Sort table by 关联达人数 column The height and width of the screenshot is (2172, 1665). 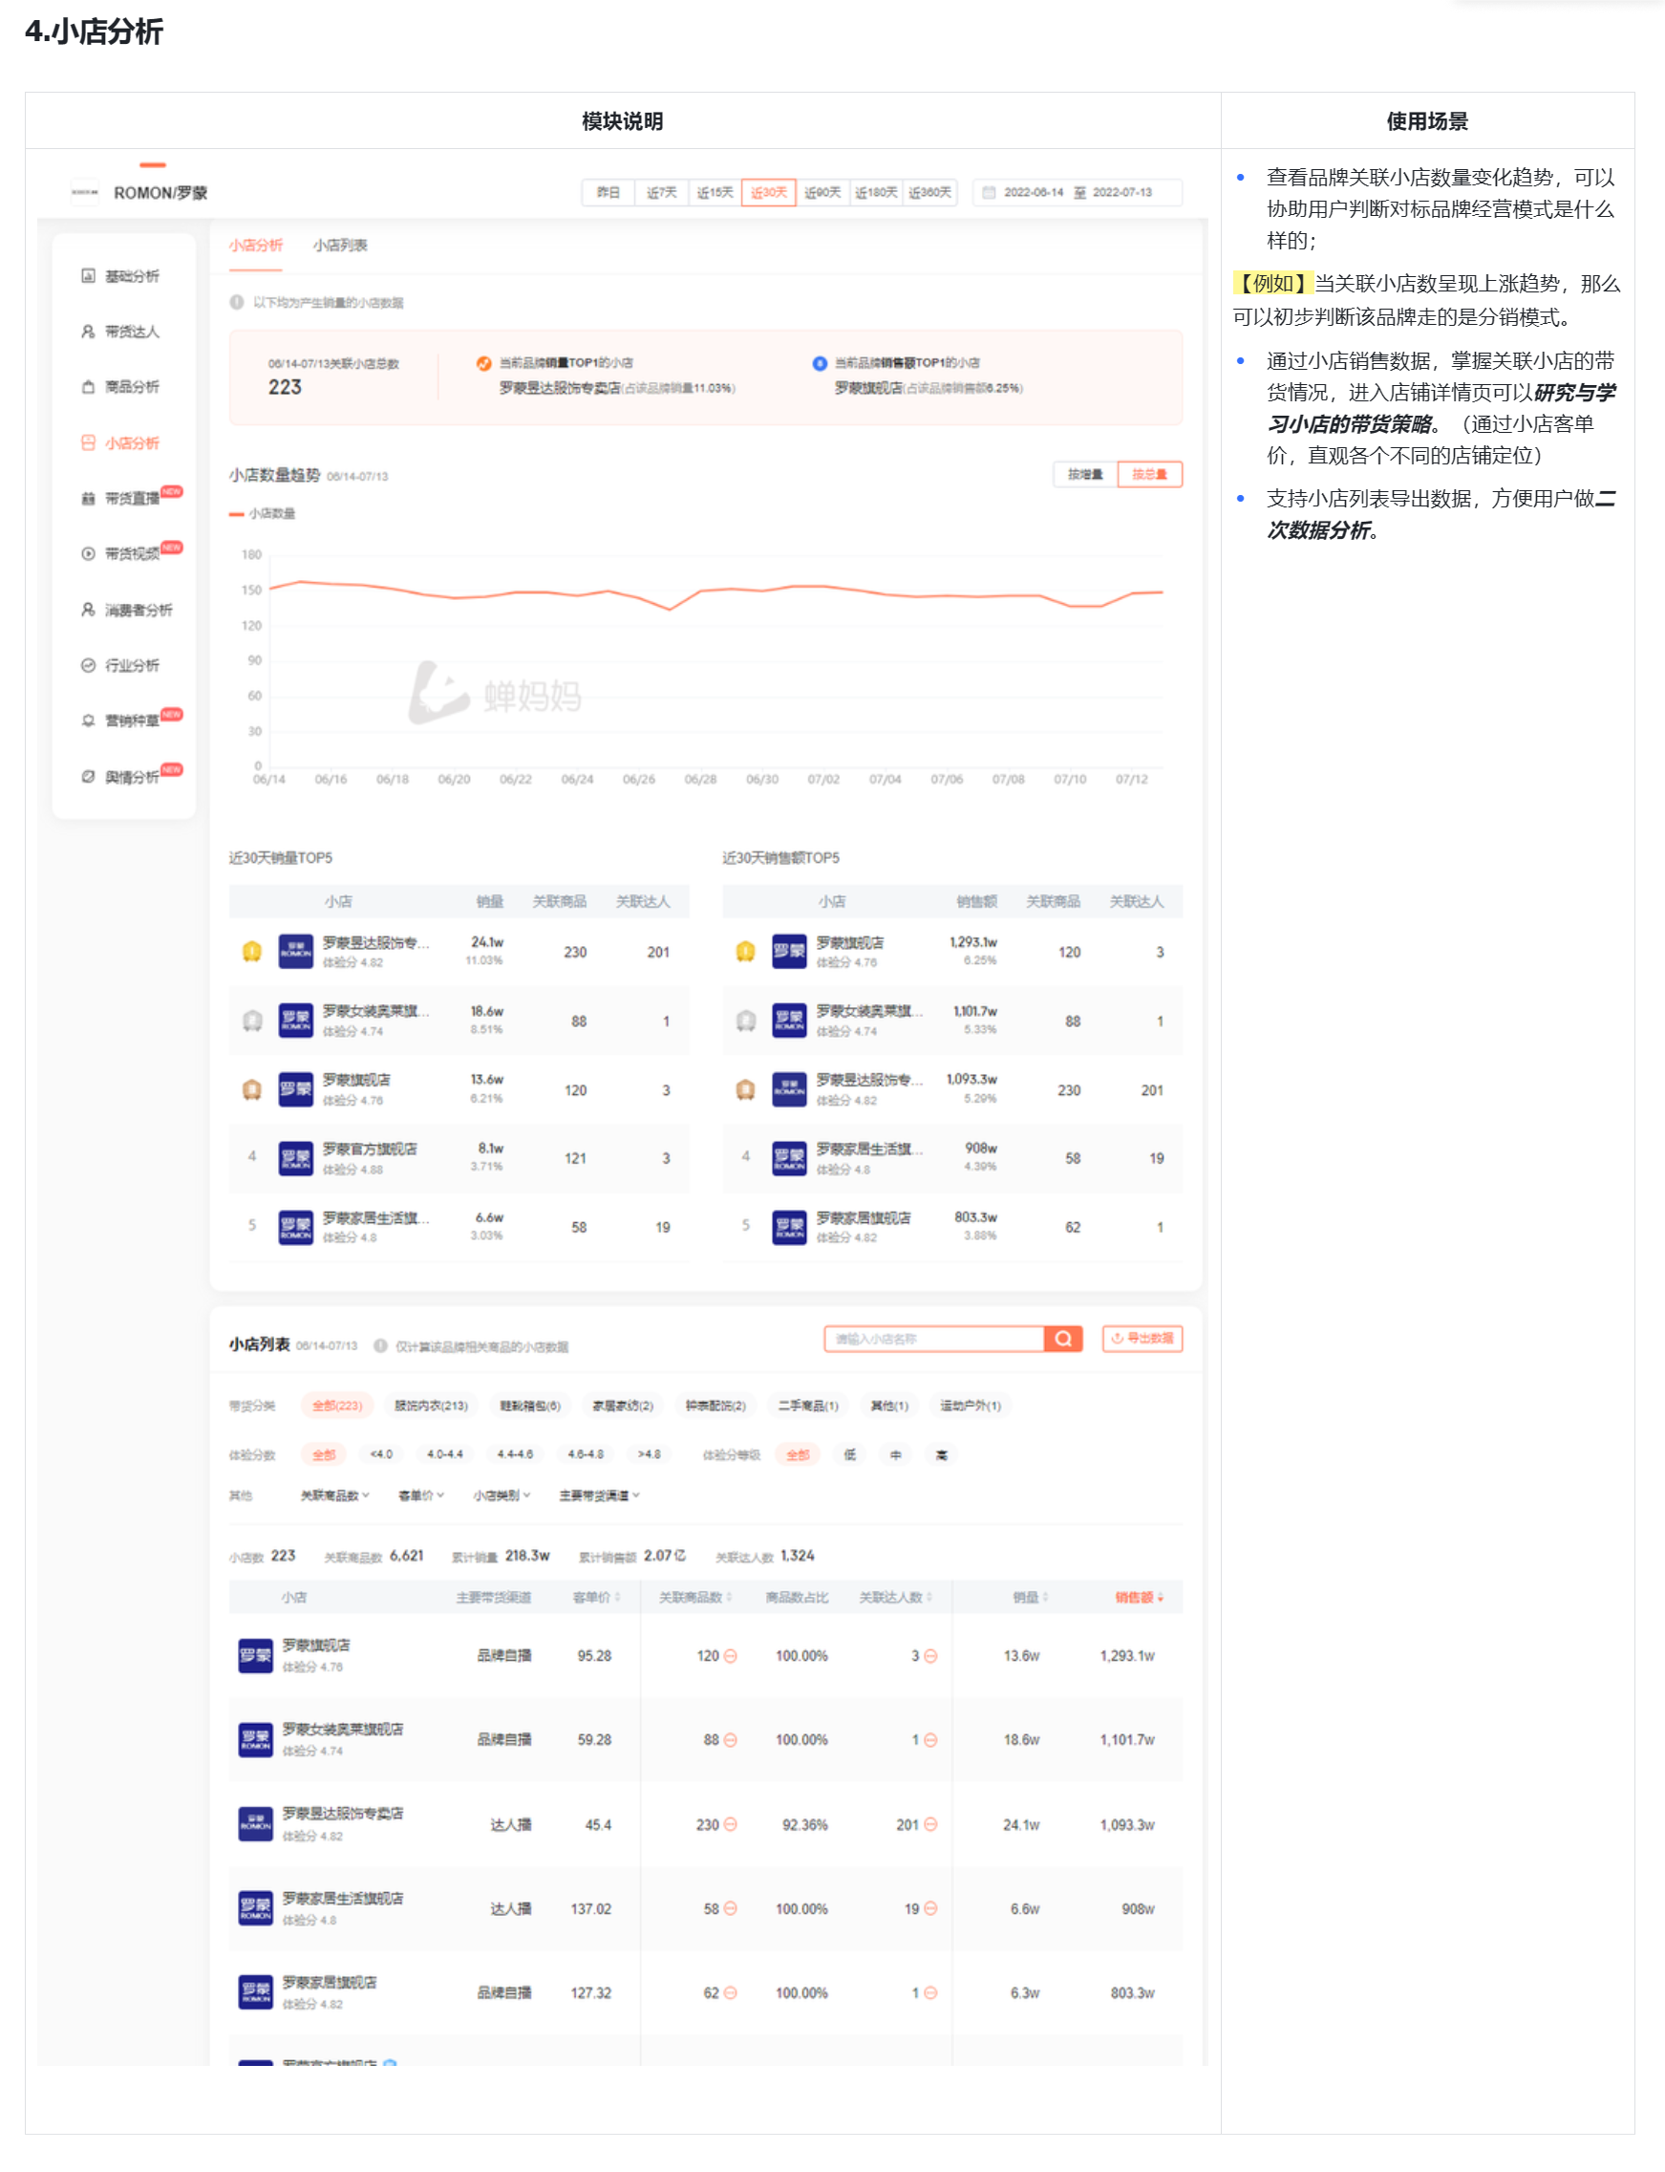click(896, 1597)
